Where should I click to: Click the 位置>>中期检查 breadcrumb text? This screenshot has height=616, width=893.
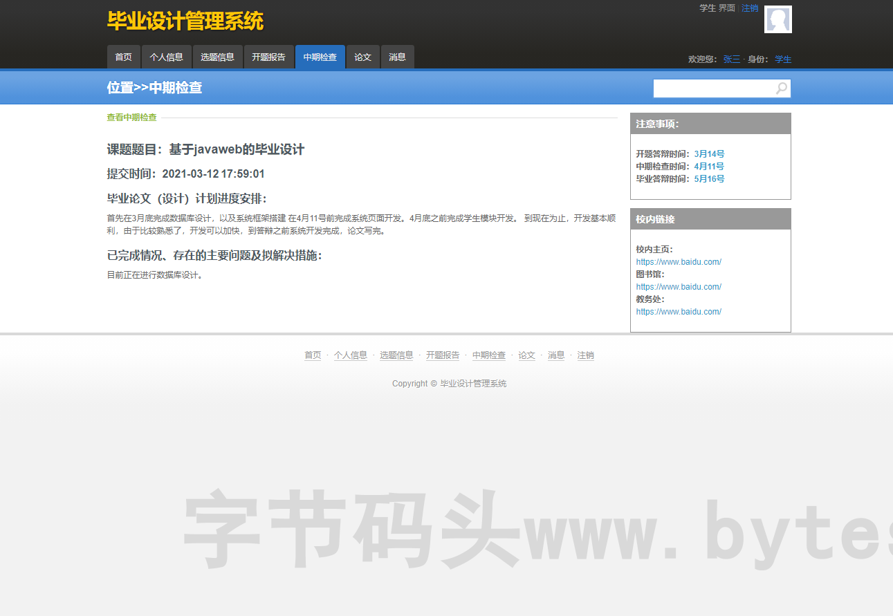click(154, 88)
